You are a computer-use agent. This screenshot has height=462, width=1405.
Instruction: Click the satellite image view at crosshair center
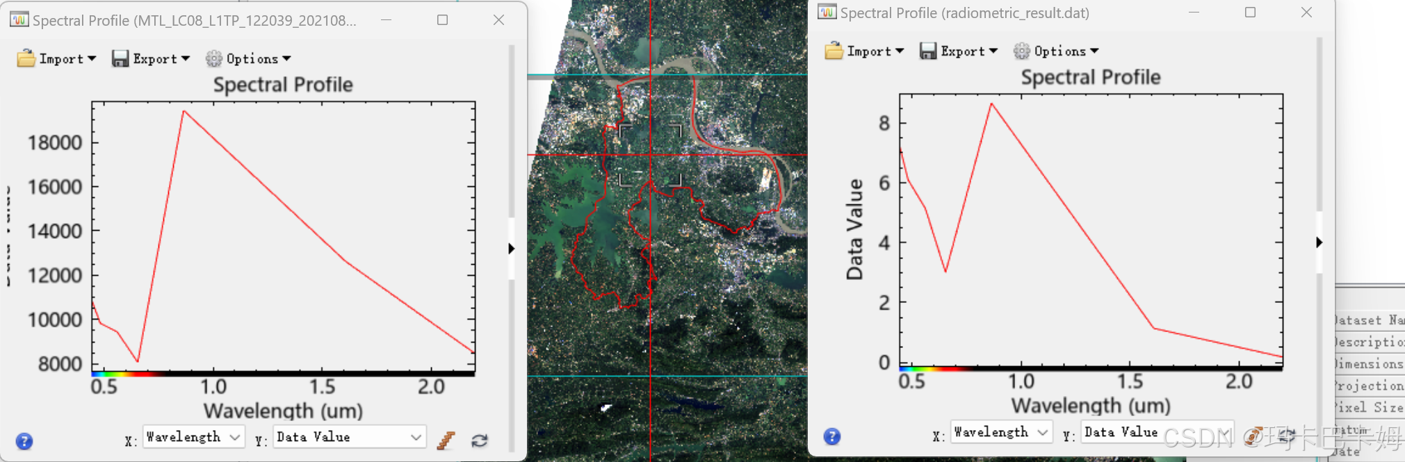coord(651,155)
